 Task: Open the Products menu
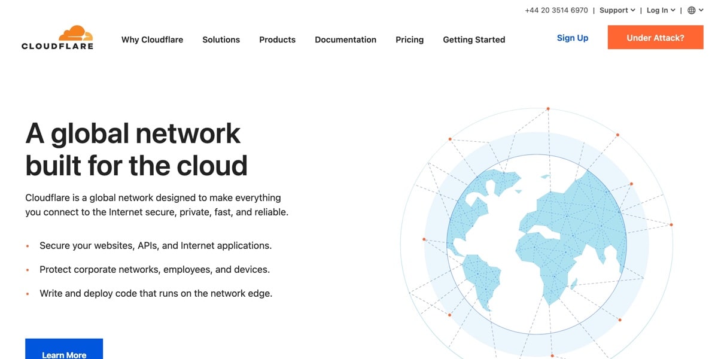click(x=277, y=39)
